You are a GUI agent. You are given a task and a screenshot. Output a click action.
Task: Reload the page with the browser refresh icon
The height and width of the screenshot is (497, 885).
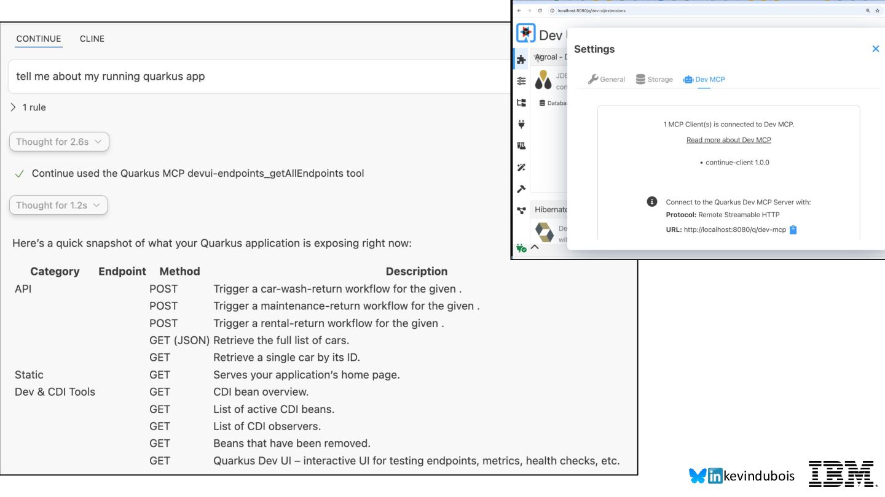[540, 10]
